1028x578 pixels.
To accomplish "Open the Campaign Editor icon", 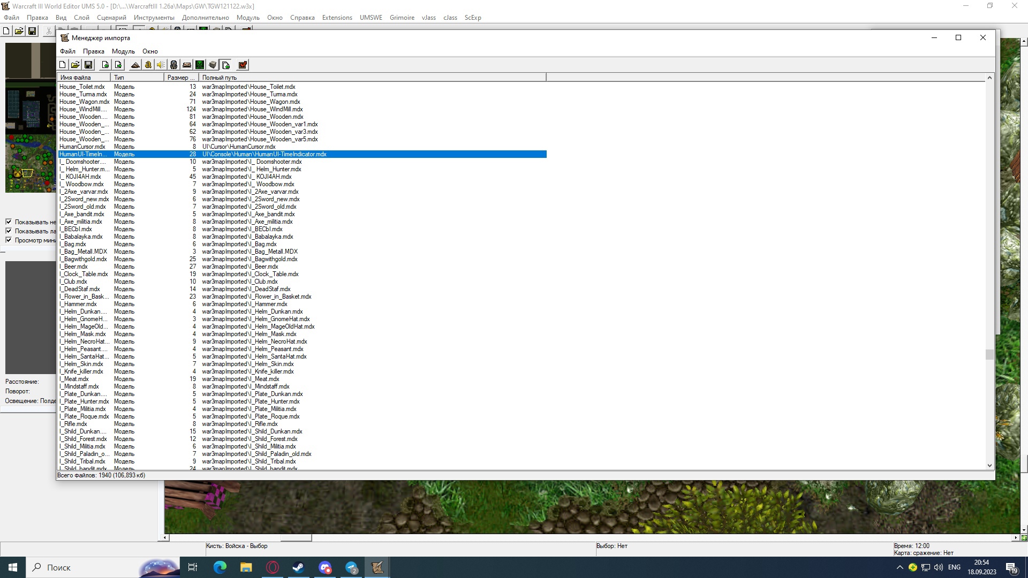I will point(187,65).
